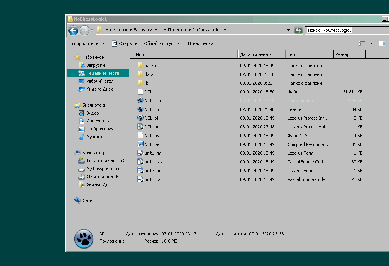Screen dimensions: 389x266
Task: Click the 'Открыть' toolbar button
Action: pyautogui.click(x=124, y=43)
